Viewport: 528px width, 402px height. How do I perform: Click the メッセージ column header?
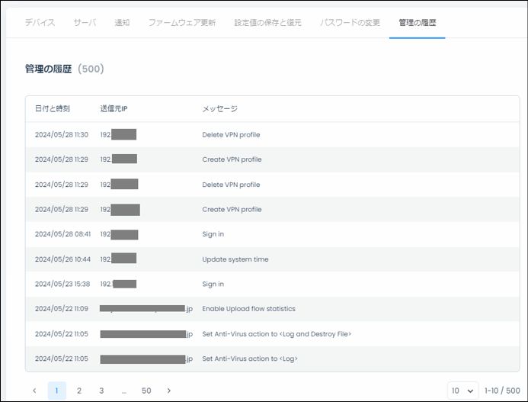[220, 109]
